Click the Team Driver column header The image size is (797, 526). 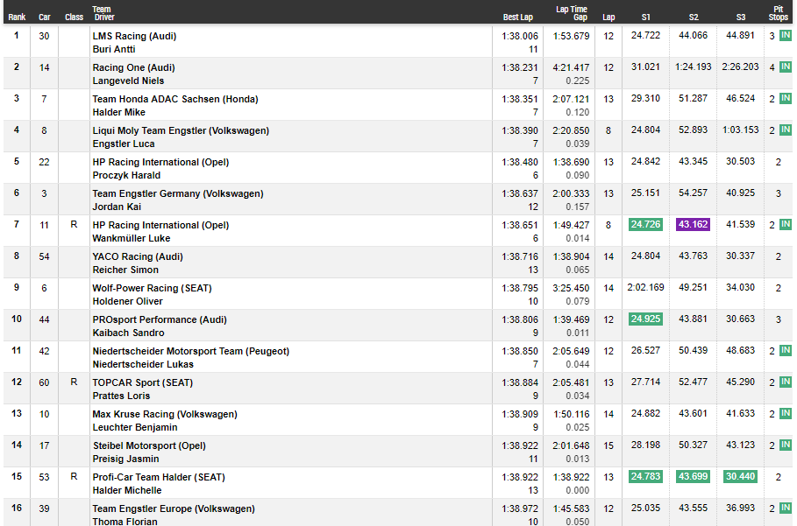click(103, 13)
